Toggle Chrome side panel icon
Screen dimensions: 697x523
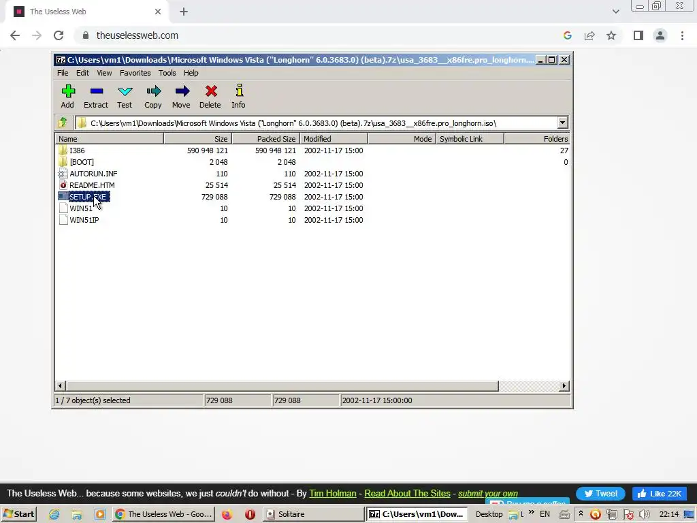[638, 35]
